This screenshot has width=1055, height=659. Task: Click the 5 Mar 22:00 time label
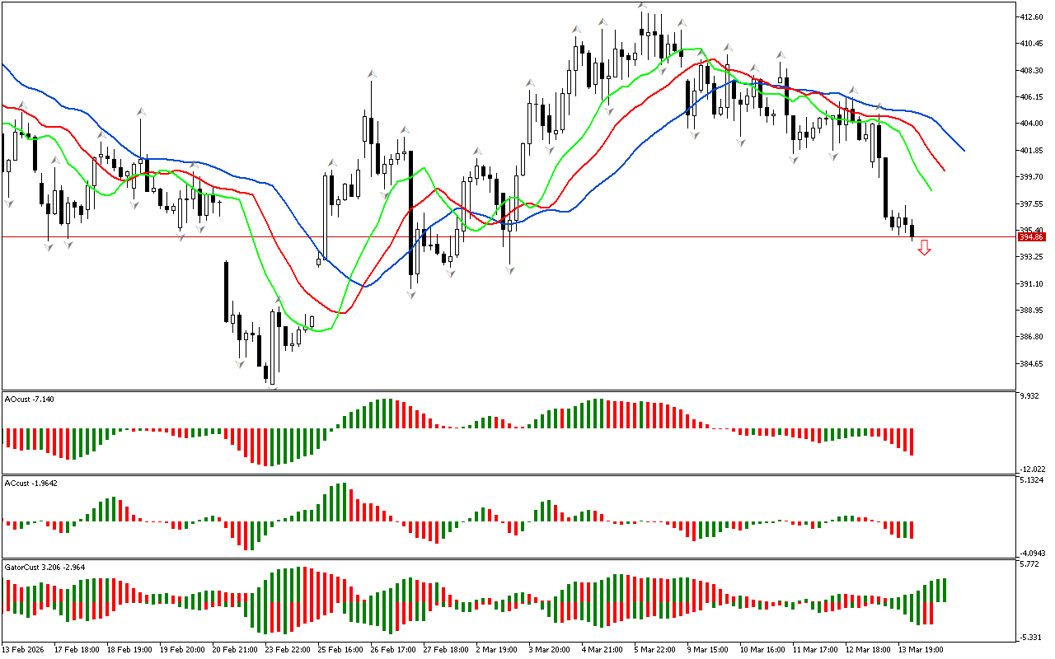coord(655,650)
